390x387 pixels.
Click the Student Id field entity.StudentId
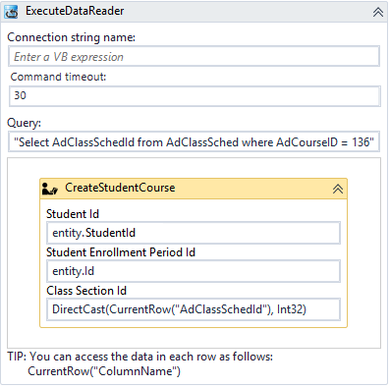[194, 233]
